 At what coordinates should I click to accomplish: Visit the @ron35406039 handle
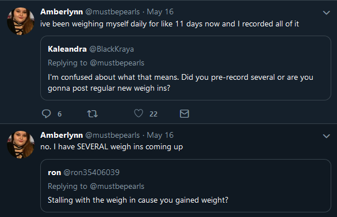[91, 172]
